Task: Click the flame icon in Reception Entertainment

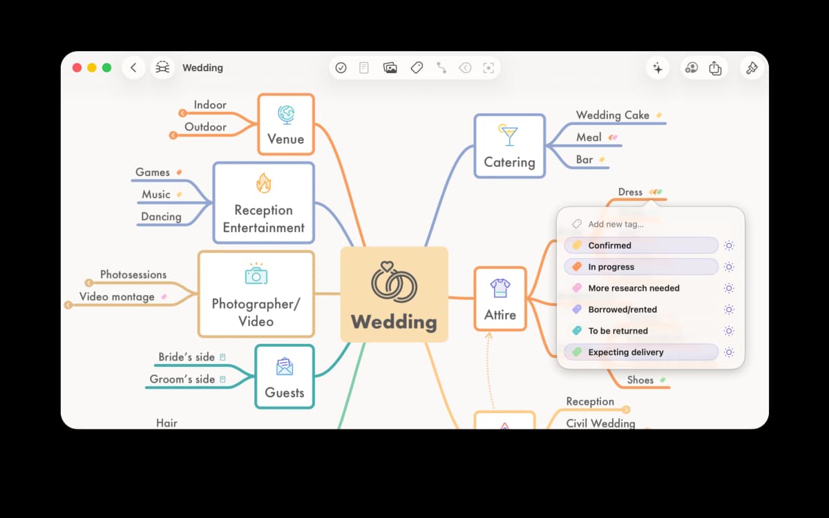Action: (x=263, y=183)
